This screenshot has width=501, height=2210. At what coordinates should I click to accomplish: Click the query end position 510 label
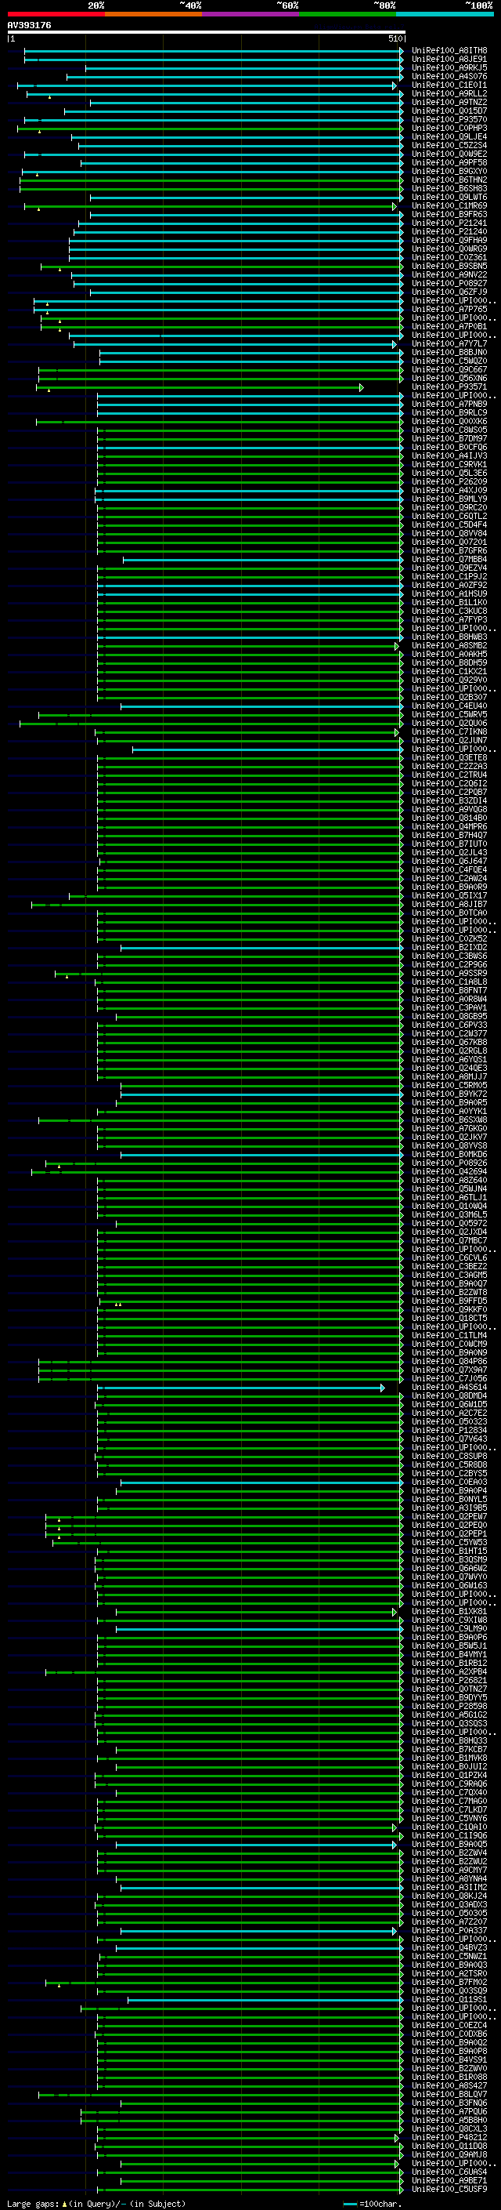[395, 38]
